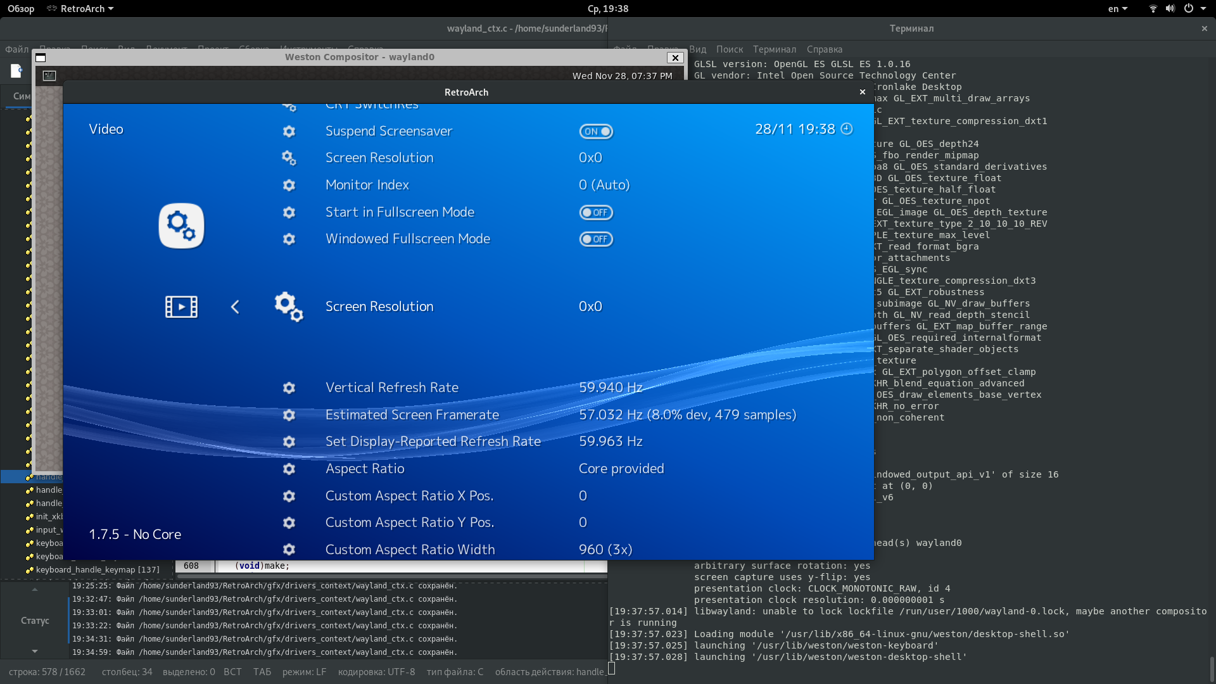This screenshot has width=1216, height=684.
Task: Select Custom Aspect Ratio Y Pos. entry
Action: (410, 522)
